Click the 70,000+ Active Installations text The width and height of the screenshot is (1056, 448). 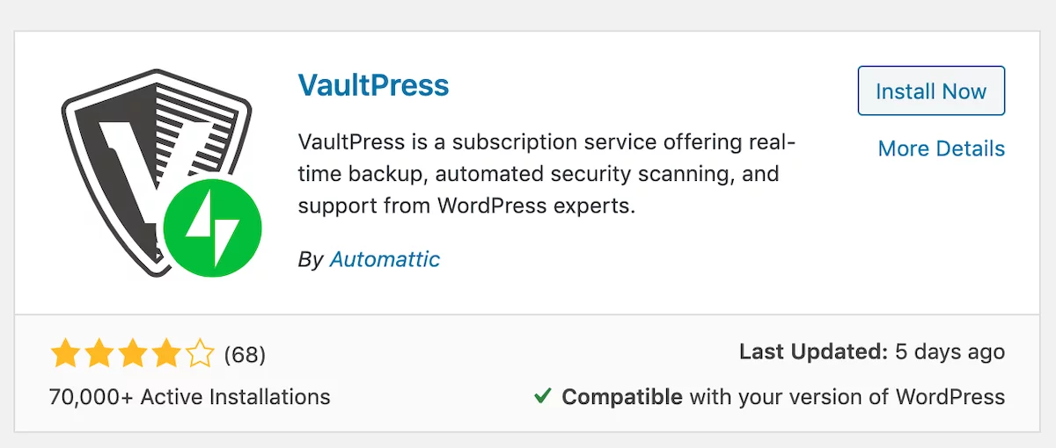[190, 396]
